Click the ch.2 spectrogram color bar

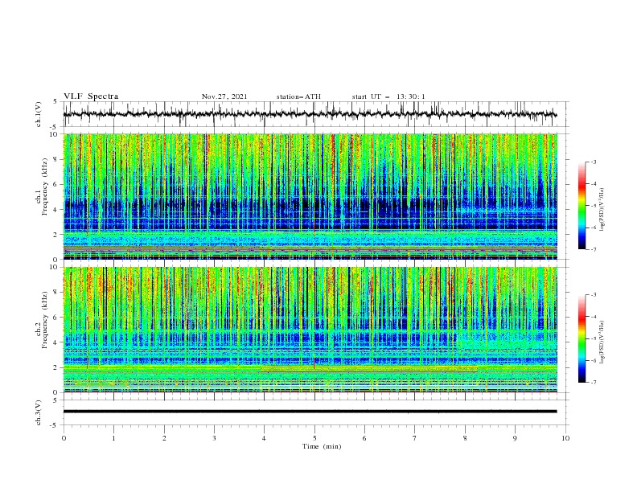582,338
